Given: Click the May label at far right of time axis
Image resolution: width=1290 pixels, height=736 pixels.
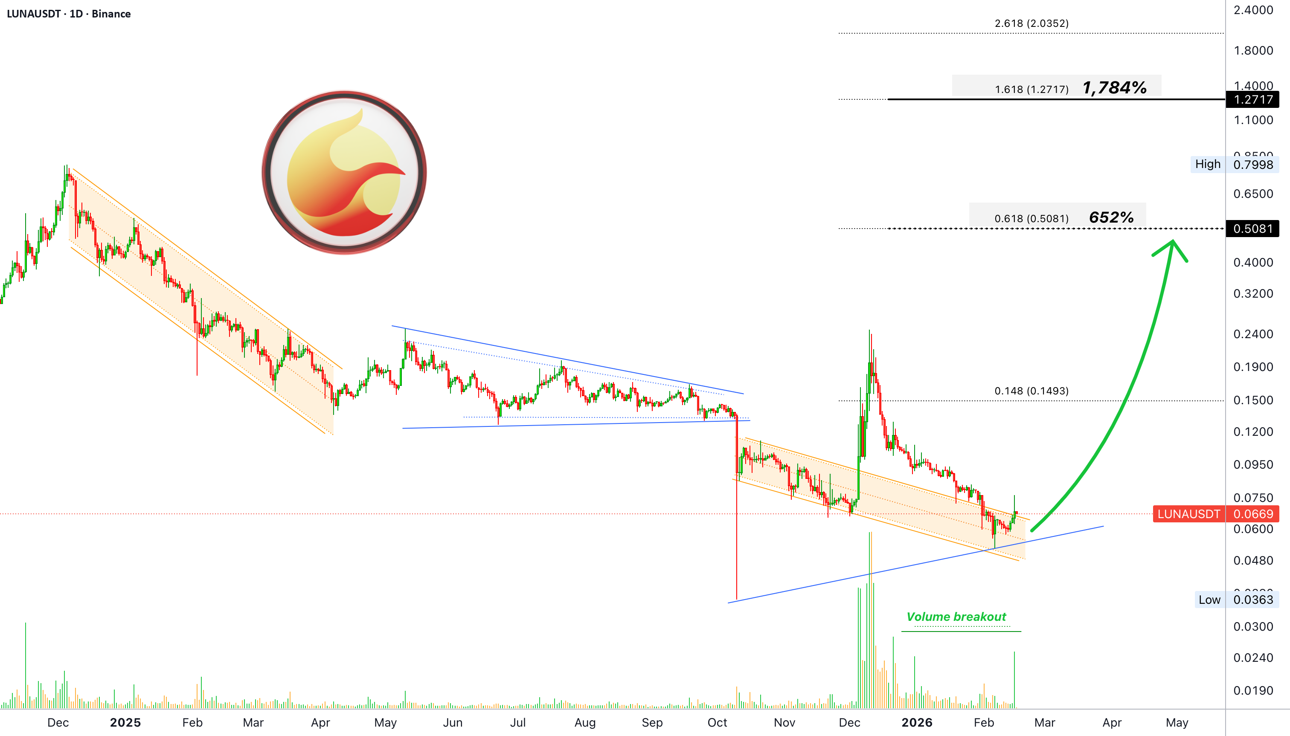Looking at the screenshot, I should click(1177, 722).
